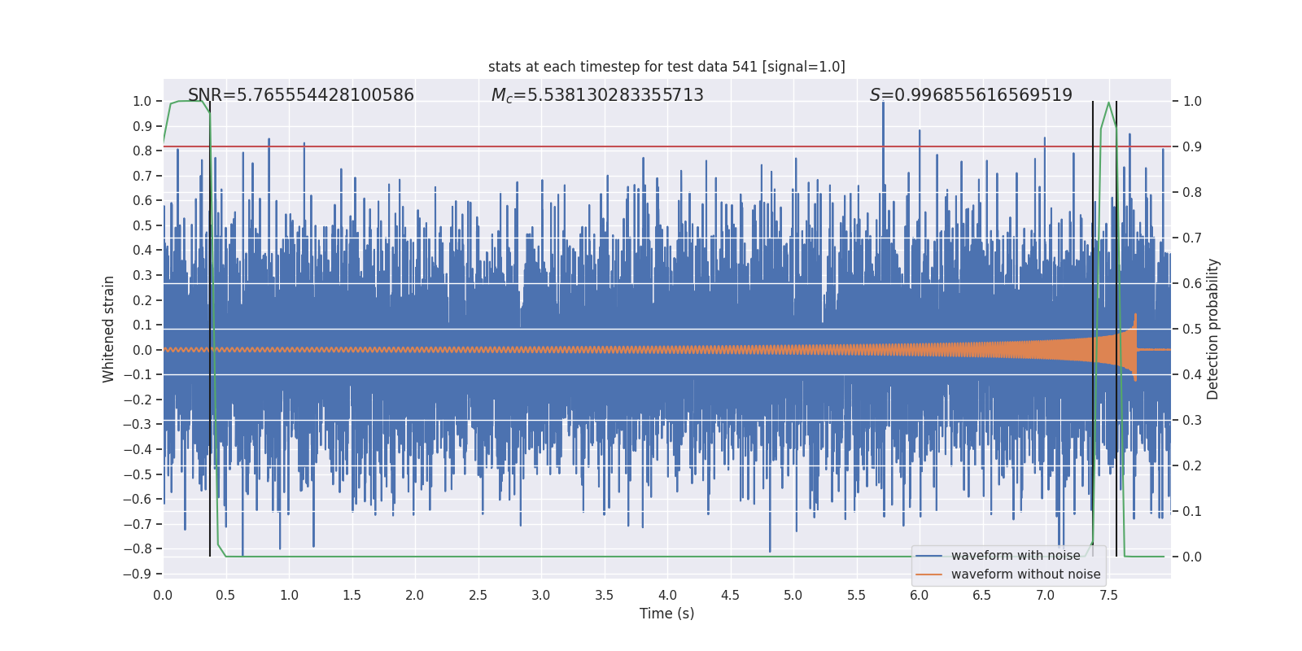The width and height of the screenshot is (1302, 651).
Task: Click the SNR value annotation text
Action: 301,95
